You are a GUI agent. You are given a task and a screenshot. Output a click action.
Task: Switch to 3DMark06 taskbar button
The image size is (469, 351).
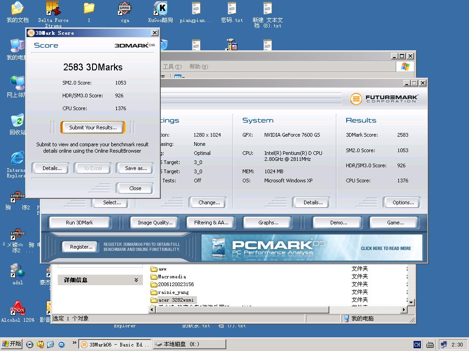(115, 345)
